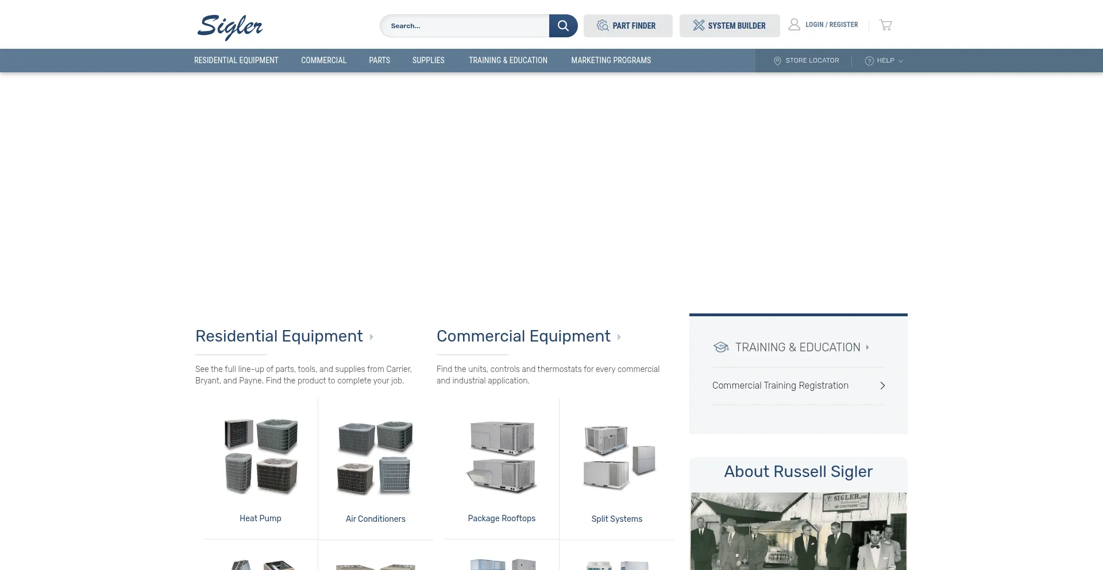
Task: Open the shopping cart icon
Action: pyautogui.click(x=885, y=25)
